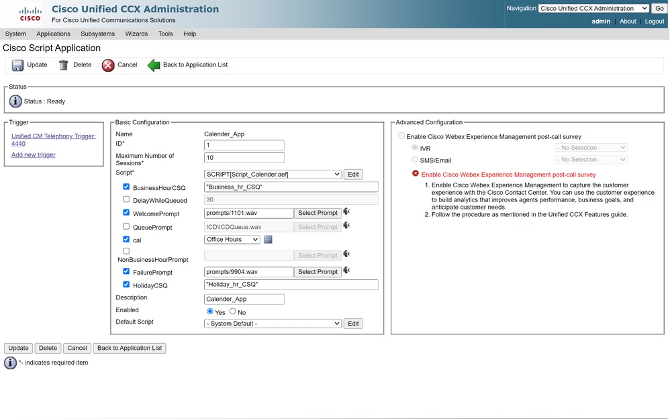Click the required-item info icon at bottom

click(10, 363)
